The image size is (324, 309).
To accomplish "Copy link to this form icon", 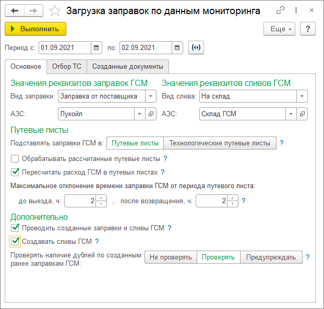I will tap(280, 10).
